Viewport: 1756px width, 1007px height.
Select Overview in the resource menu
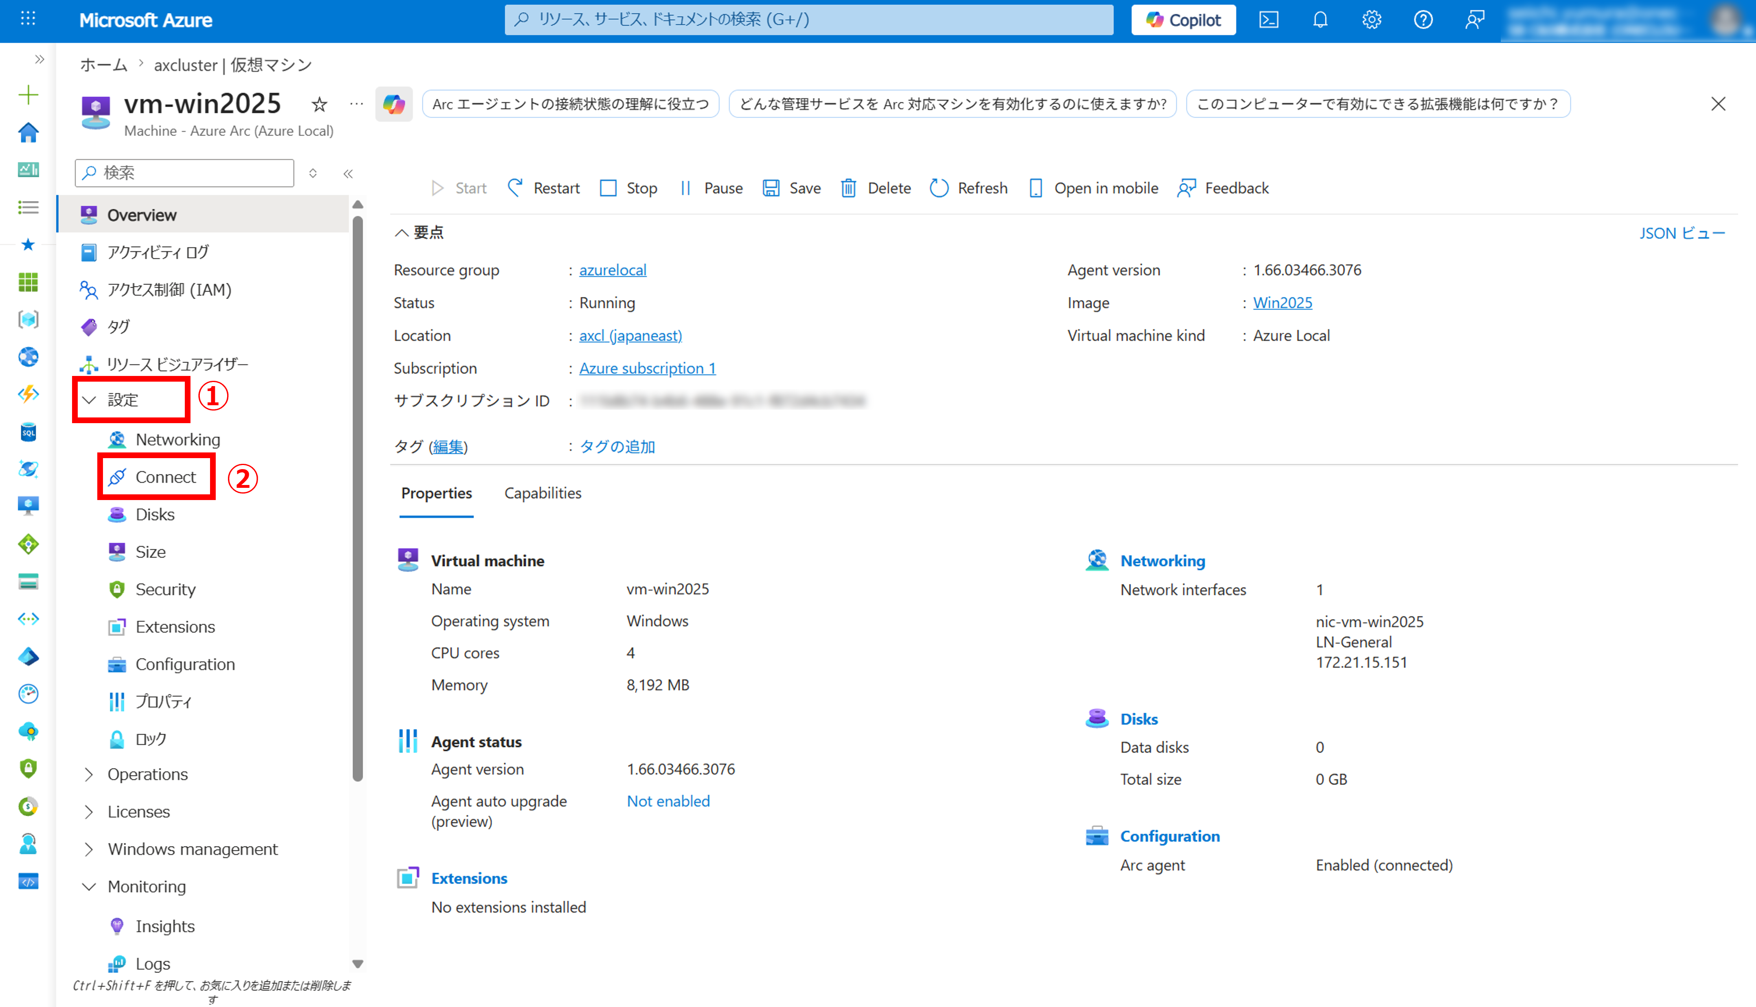tap(204, 215)
